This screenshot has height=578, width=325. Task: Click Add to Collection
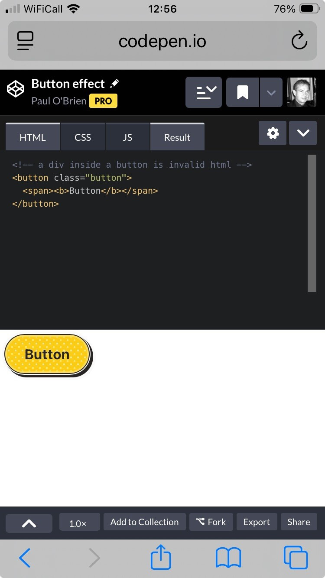pos(144,522)
